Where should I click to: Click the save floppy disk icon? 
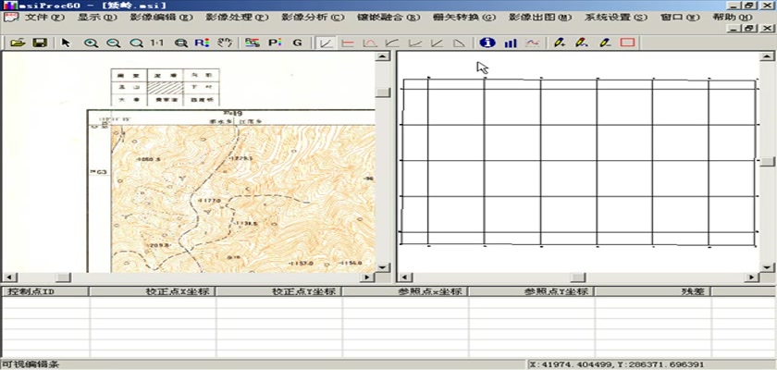click(40, 43)
